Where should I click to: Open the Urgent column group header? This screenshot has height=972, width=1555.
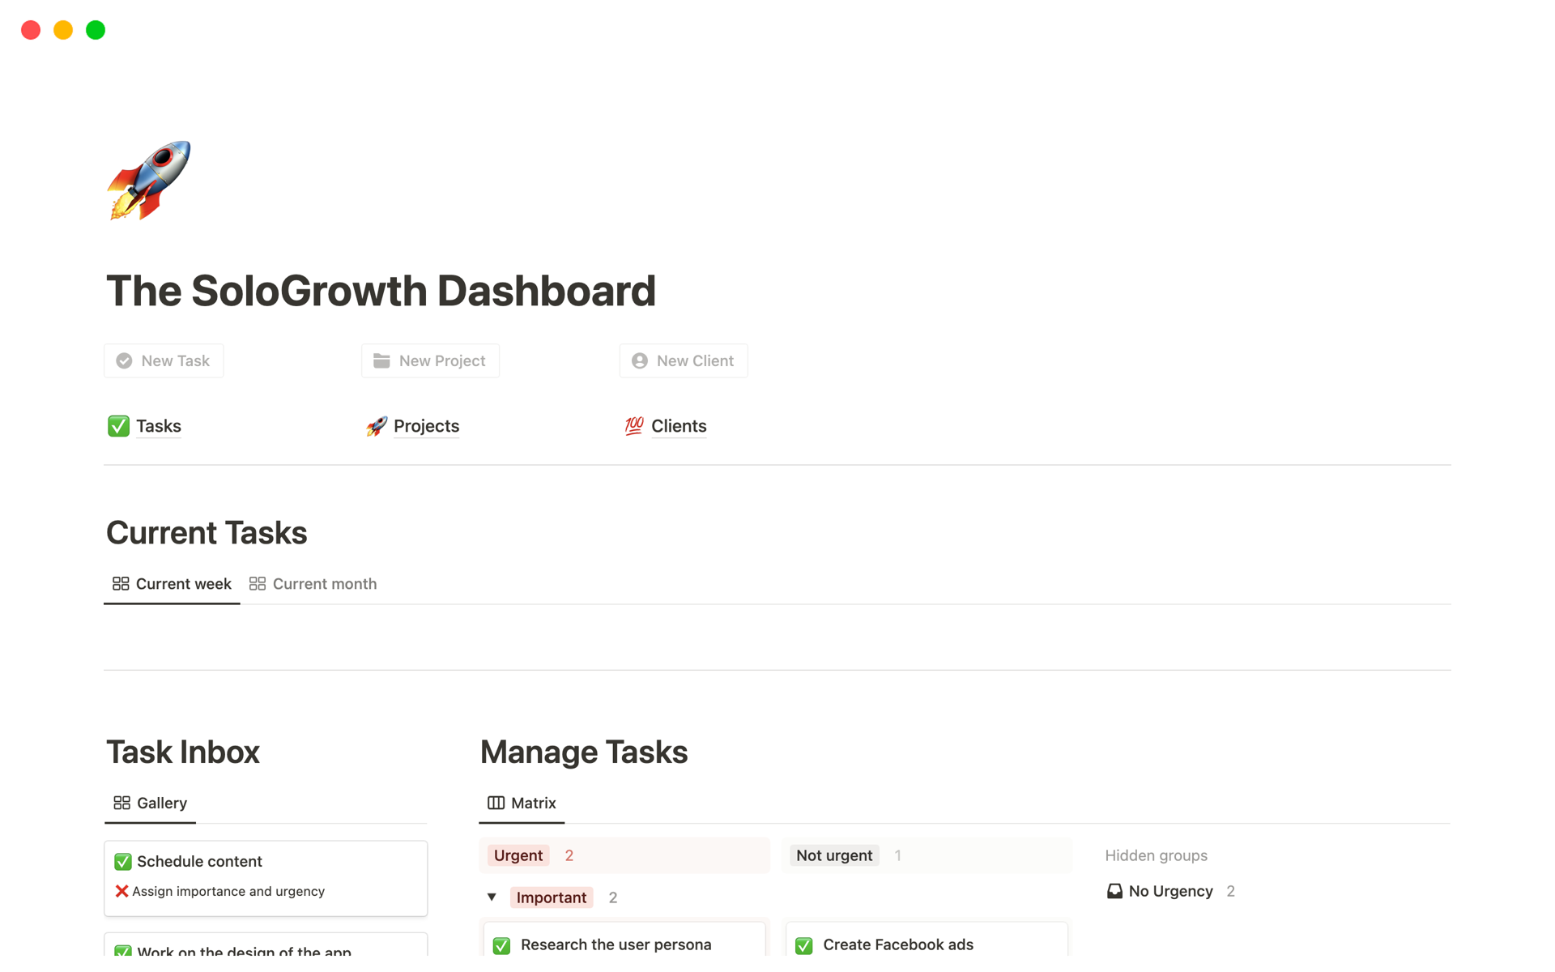point(518,855)
